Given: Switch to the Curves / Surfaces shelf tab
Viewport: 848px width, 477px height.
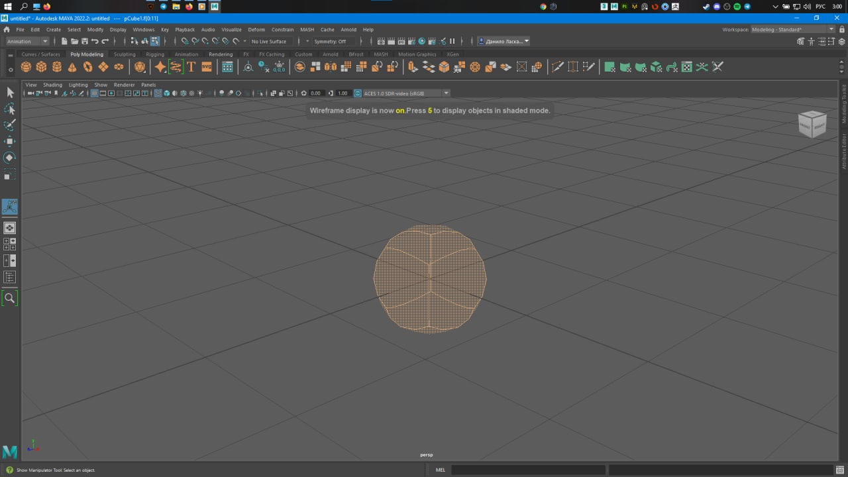Looking at the screenshot, I should click(x=40, y=54).
